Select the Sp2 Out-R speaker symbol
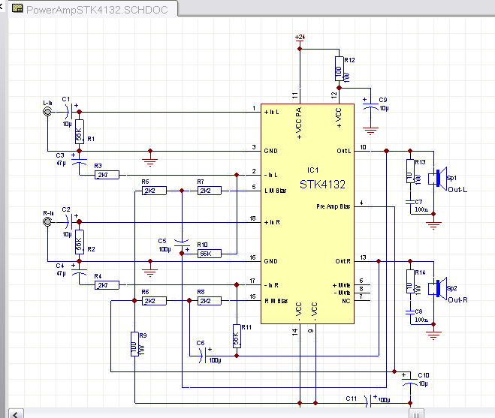Viewport: 495px width, 418px height. coord(438,289)
